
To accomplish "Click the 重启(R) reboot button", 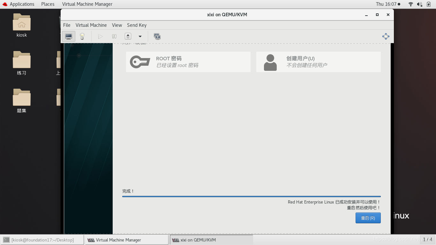I will (x=368, y=218).
